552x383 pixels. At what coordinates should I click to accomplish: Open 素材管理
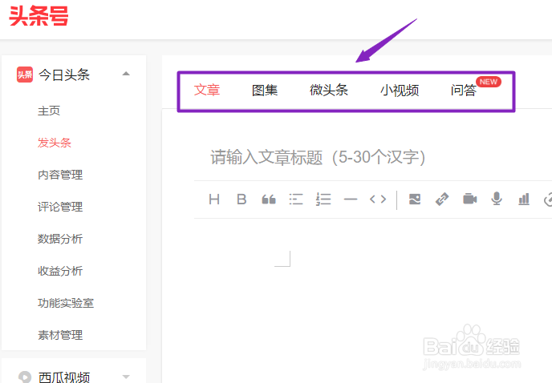pyautogui.click(x=60, y=335)
